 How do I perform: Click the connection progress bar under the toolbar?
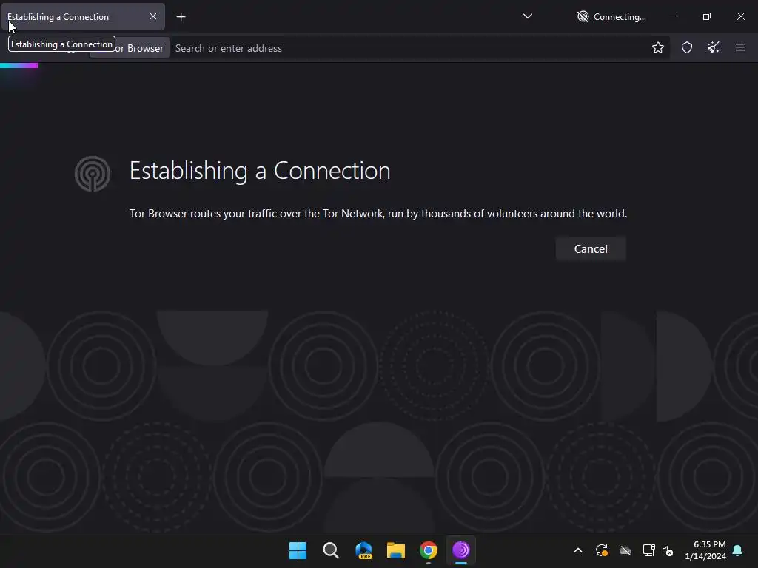[19, 65]
